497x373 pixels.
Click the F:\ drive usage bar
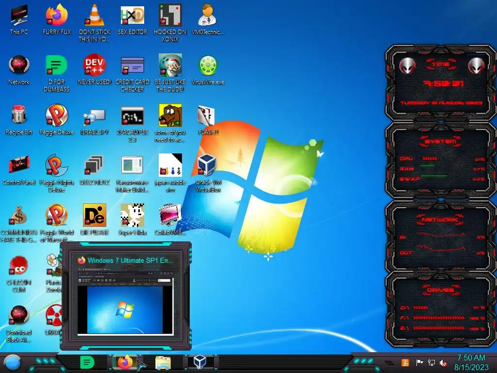[439, 318]
